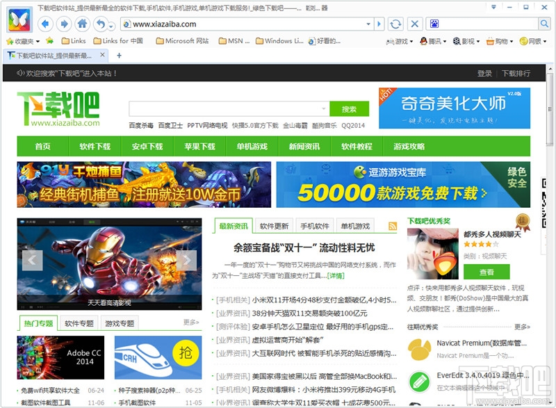The height and width of the screenshot is (408, 556).
Task: Switch to the 软件更新 tab
Action: 274,226
